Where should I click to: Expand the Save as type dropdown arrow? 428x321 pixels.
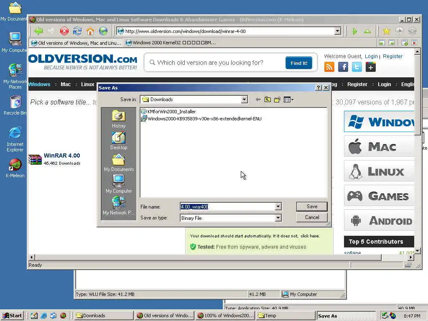[278, 218]
